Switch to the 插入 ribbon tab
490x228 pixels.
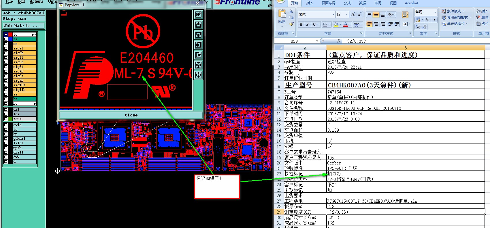[310, 3]
